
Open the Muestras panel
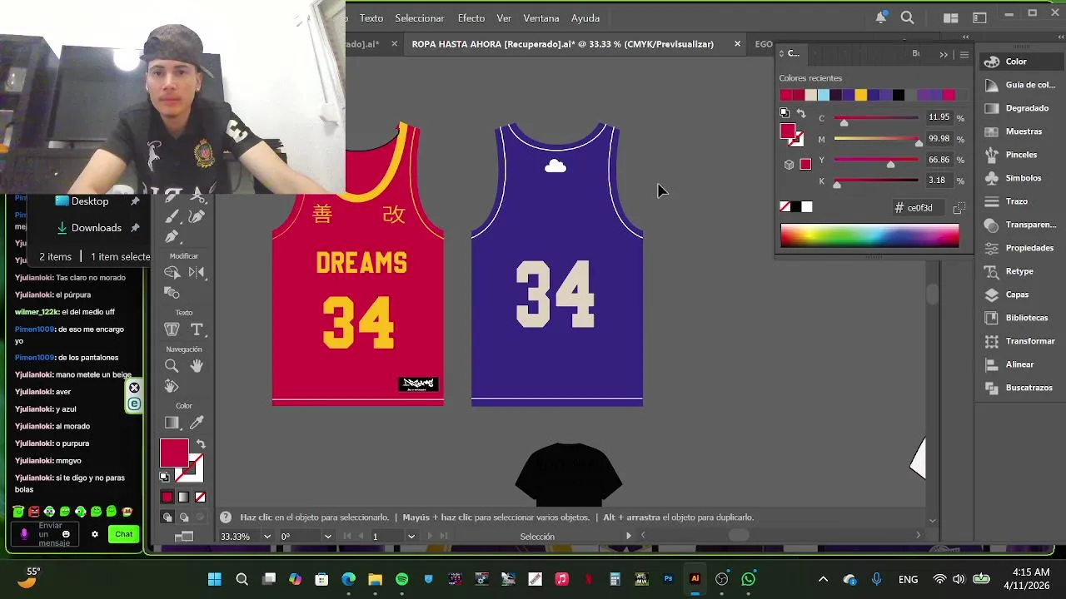pos(1019,131)
